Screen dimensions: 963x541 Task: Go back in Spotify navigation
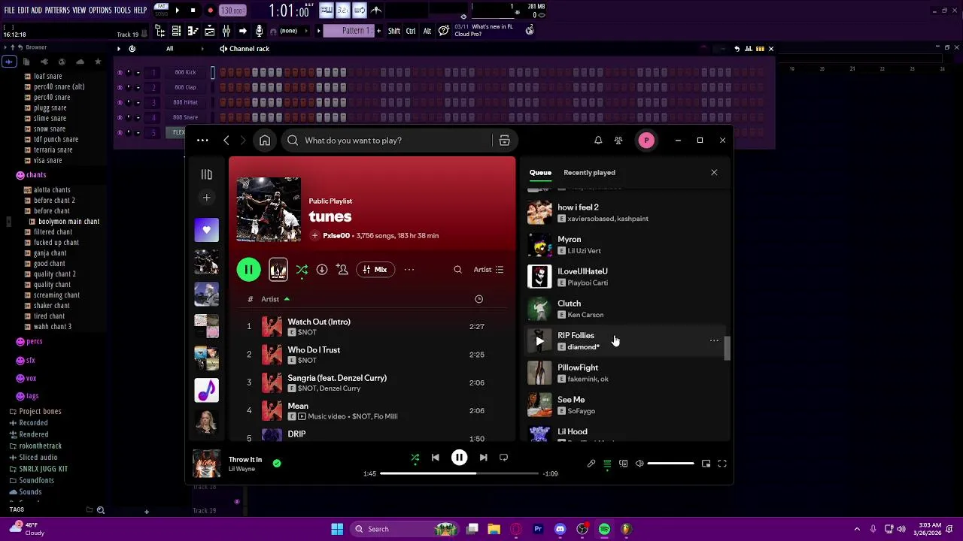pos(226,141)
